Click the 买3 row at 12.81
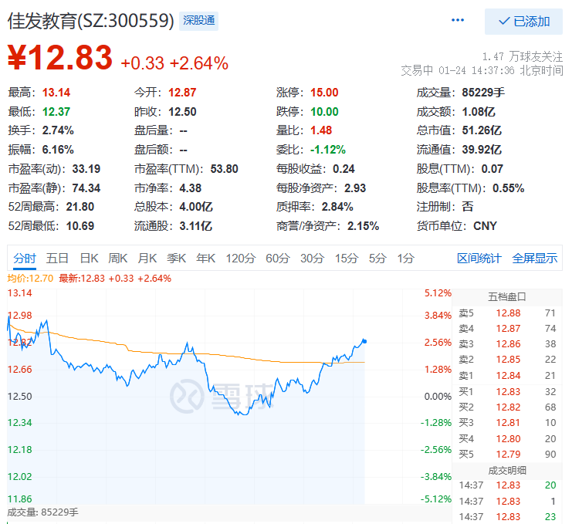The image size is (572, 524). (507, 423)
